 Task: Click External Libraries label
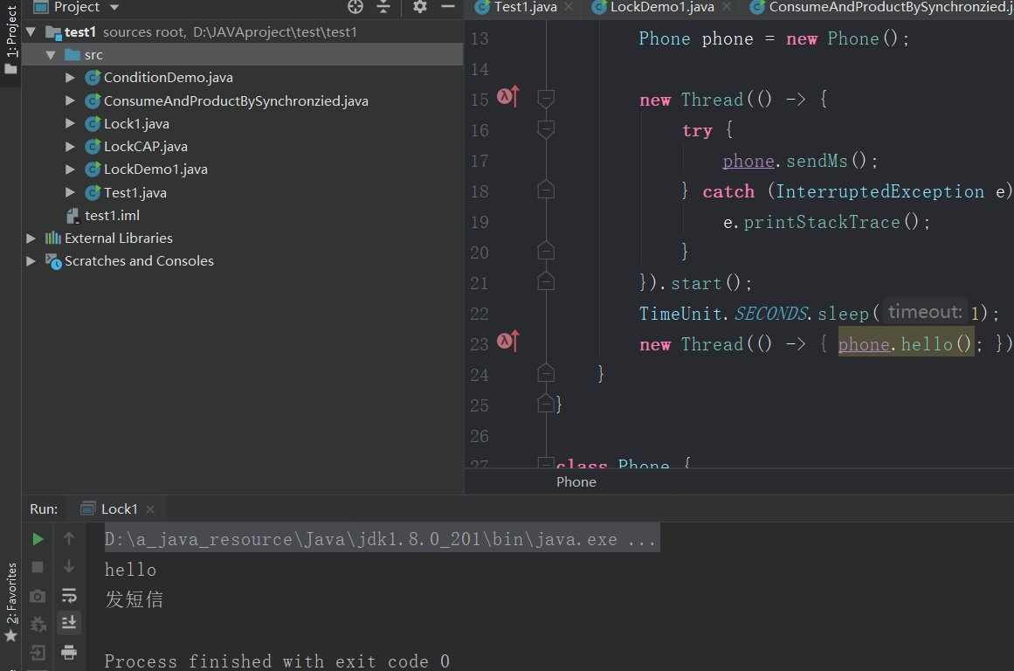click(118, 239)
